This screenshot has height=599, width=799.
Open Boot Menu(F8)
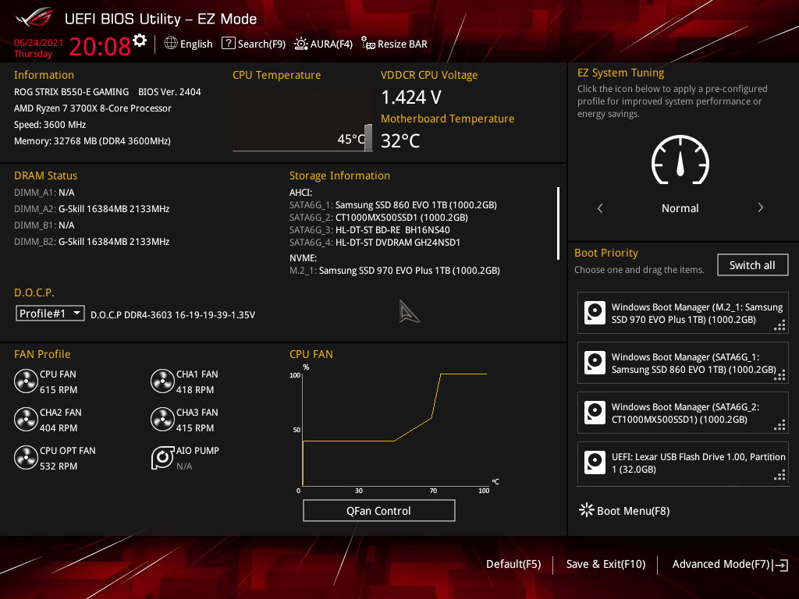pyautogui.click(x=624, y=510)
